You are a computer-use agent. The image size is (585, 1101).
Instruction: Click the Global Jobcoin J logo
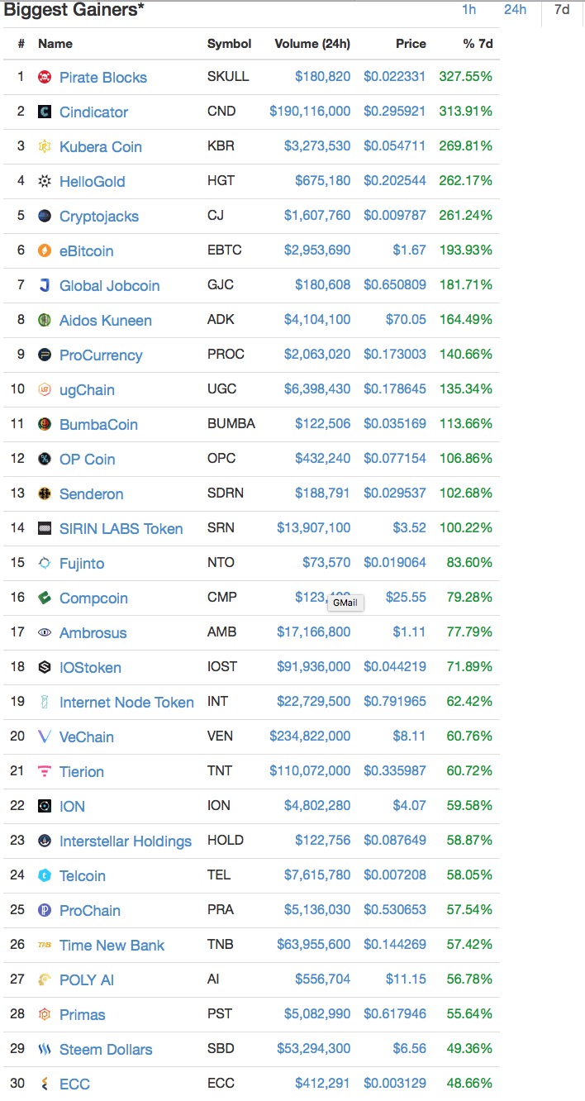45,286
